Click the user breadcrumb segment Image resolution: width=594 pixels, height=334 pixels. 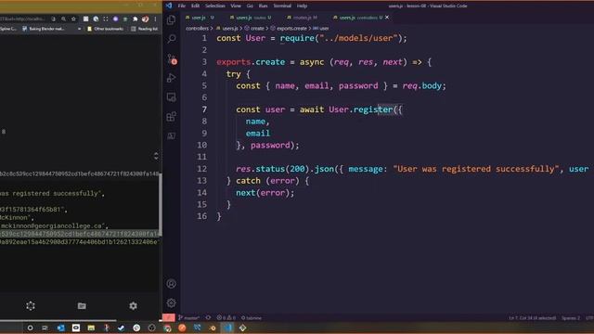pos(321,29)
